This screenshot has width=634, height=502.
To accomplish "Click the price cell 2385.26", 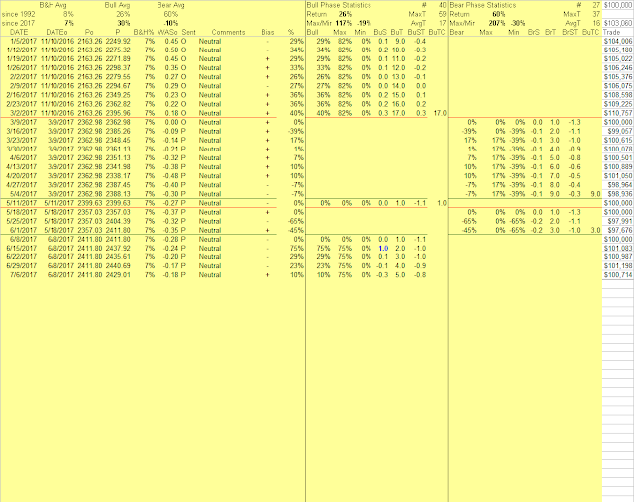I will (x=118, y=131).
